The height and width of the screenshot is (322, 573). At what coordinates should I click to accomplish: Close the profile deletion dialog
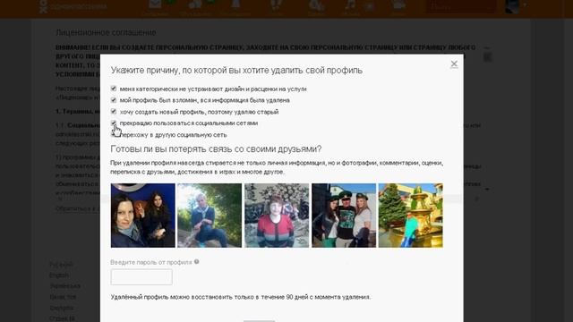tap(454, 64)
